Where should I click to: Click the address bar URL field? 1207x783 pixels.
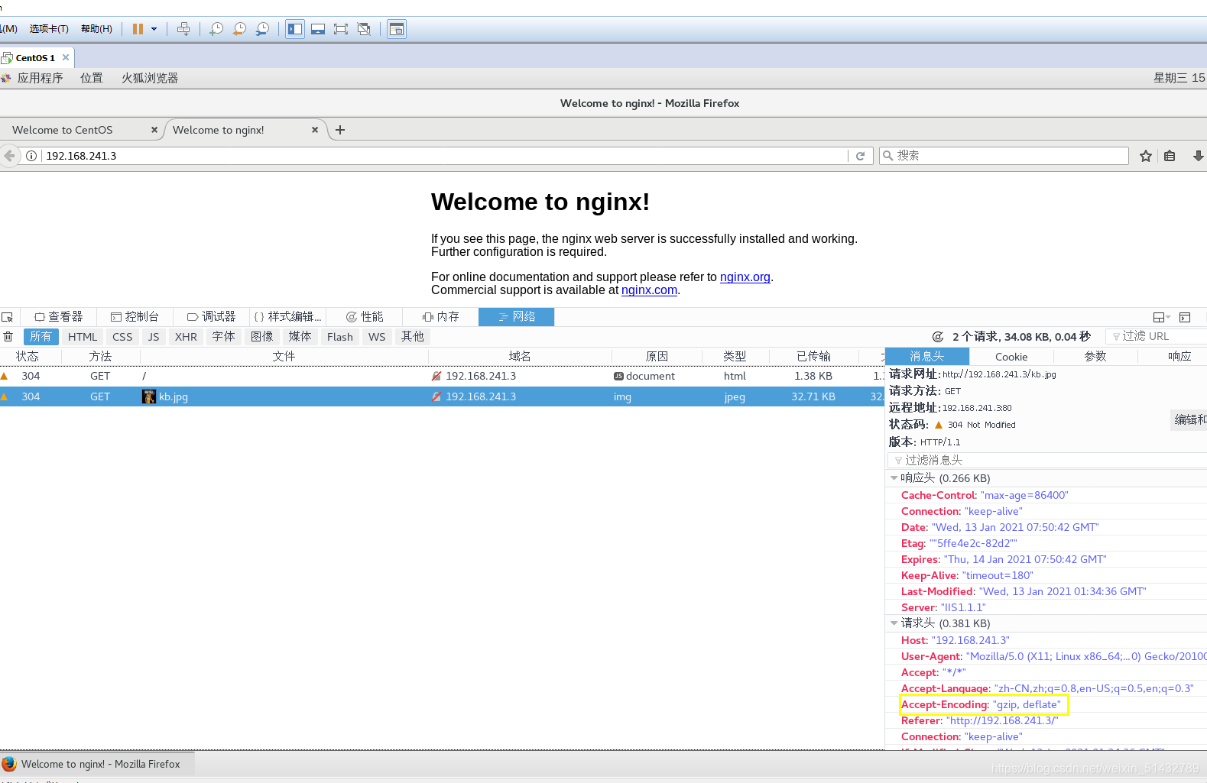coord(443,156)
